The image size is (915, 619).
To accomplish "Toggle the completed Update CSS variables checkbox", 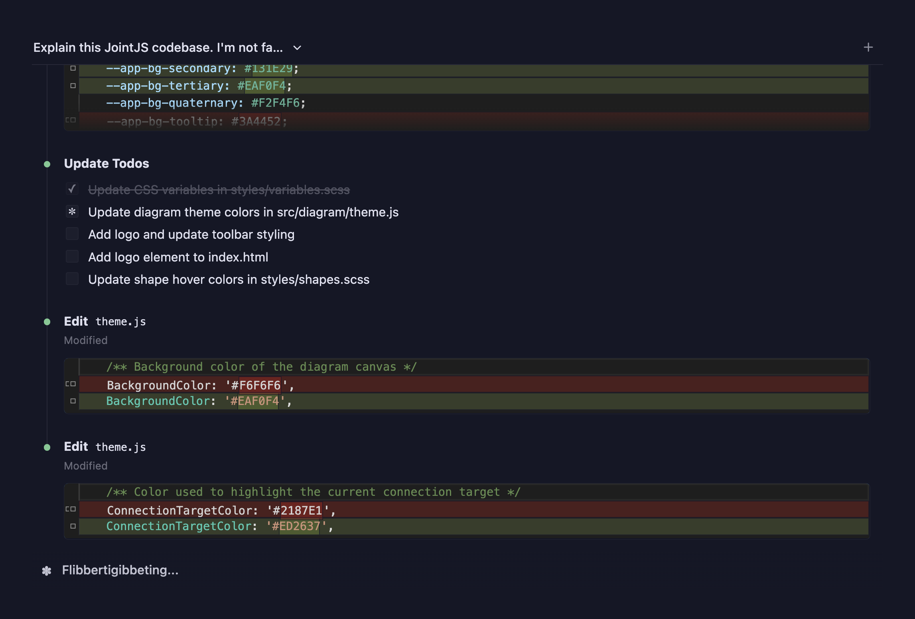I will point(72,189).
